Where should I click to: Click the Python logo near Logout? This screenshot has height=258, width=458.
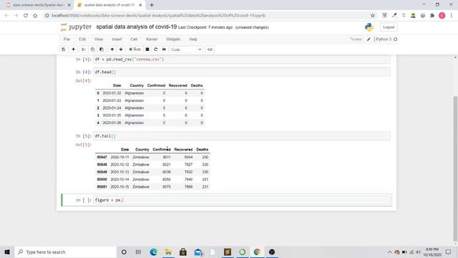pyautogui.click(x=369, y=27)
